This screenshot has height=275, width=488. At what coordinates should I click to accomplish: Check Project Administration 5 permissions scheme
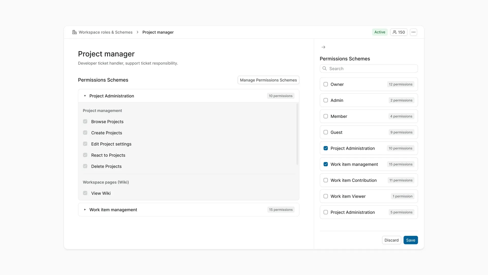coord(326,212)
